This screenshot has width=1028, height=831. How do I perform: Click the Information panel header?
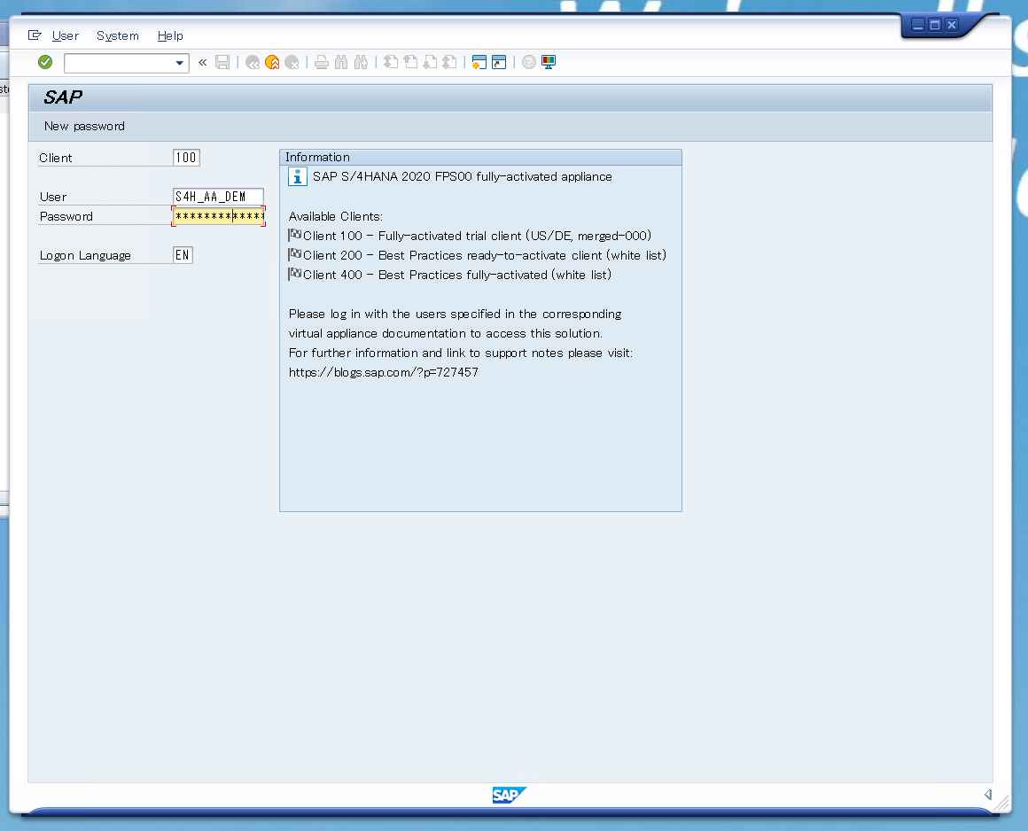480,158
